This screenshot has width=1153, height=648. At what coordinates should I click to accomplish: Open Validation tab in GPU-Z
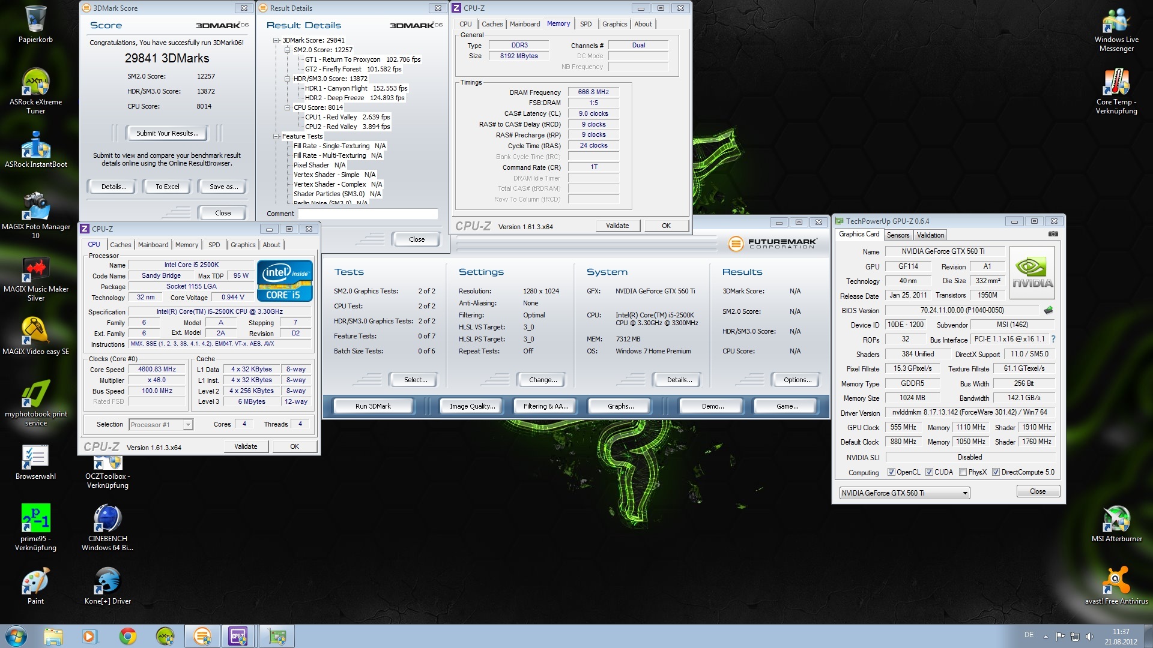pyautogui.click(x=930, y=235)
